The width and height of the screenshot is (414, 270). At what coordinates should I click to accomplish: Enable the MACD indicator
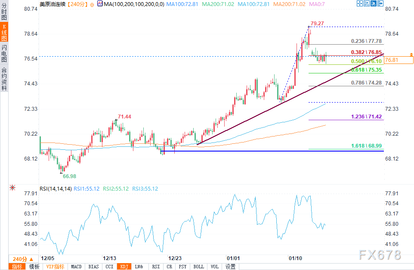(x=76, y=267)
